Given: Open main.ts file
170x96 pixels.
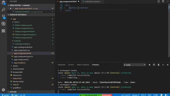Looking at the screenshot, I should tap(16, 85).
